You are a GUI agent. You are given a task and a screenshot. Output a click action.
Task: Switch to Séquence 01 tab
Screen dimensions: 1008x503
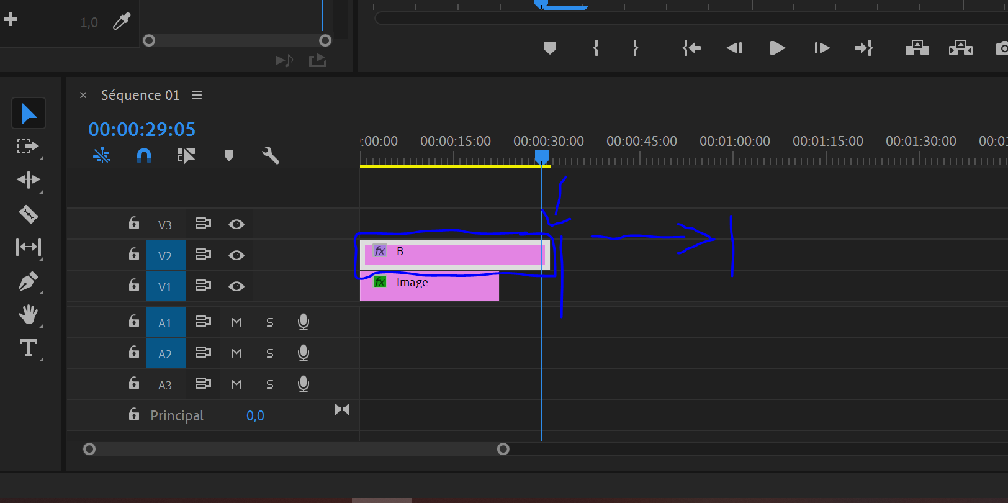(x=140, y=95)
